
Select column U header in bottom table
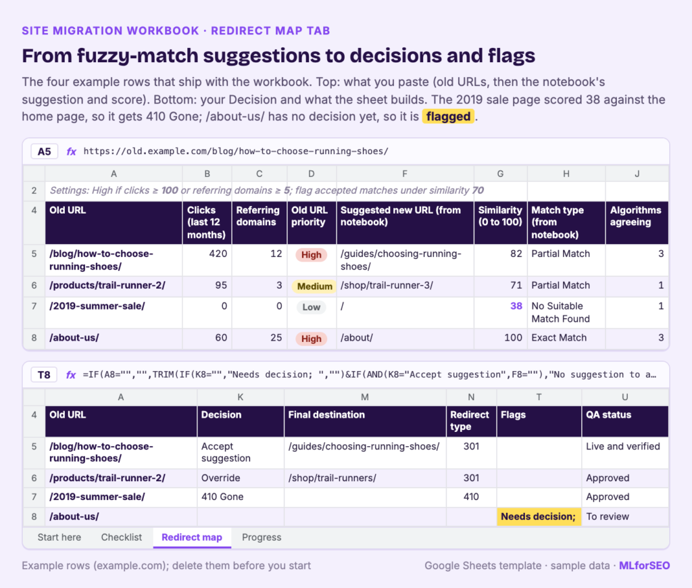pos(625,397)
